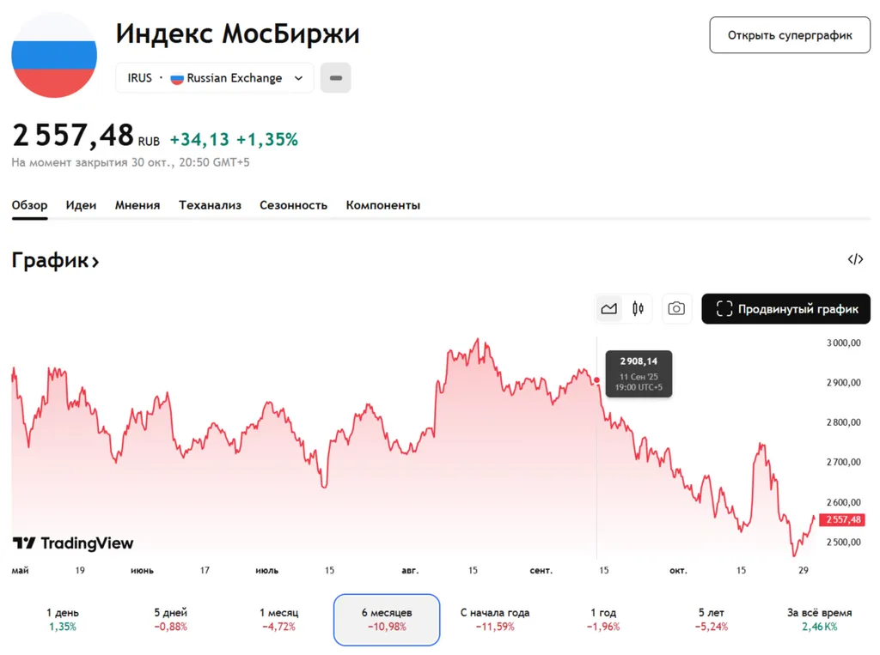The width and height of the screenshot is (880, 655).
Task: Select the 1 день time range
Action: (x=62, y=619)
